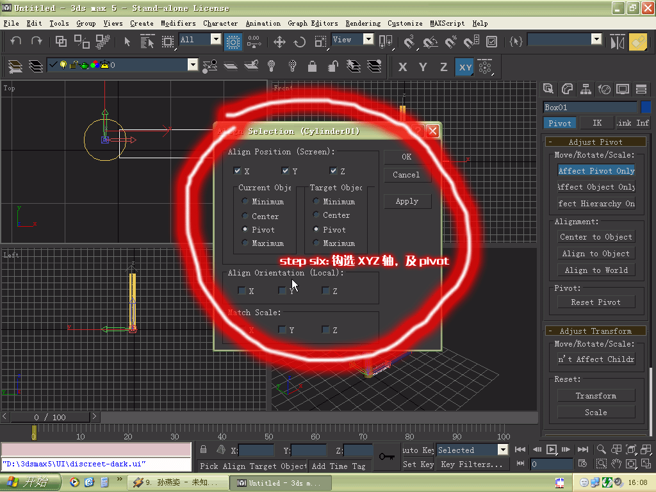Collapse the Adjust Pivot rollout
Image resolution: width=656 pixels, height=492 pixels.
click(x=596, y=142)
